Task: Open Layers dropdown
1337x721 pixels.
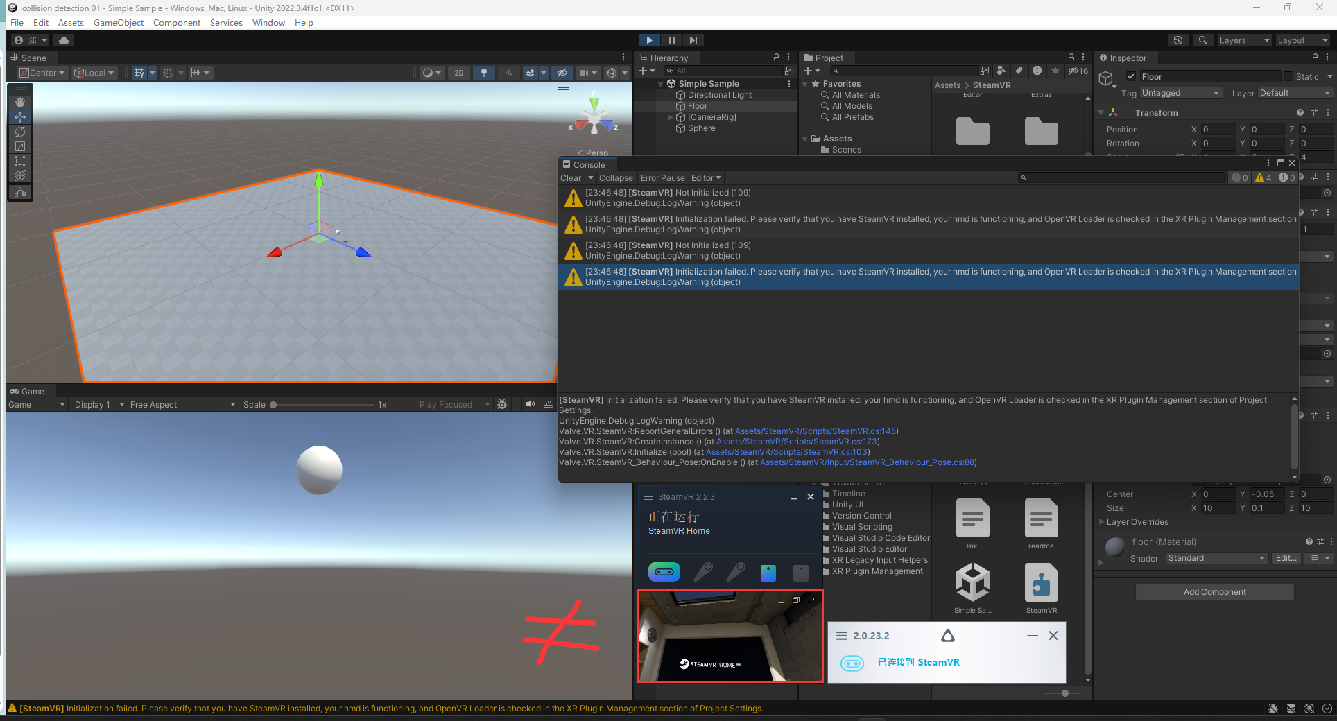Action: (1244, 40)
